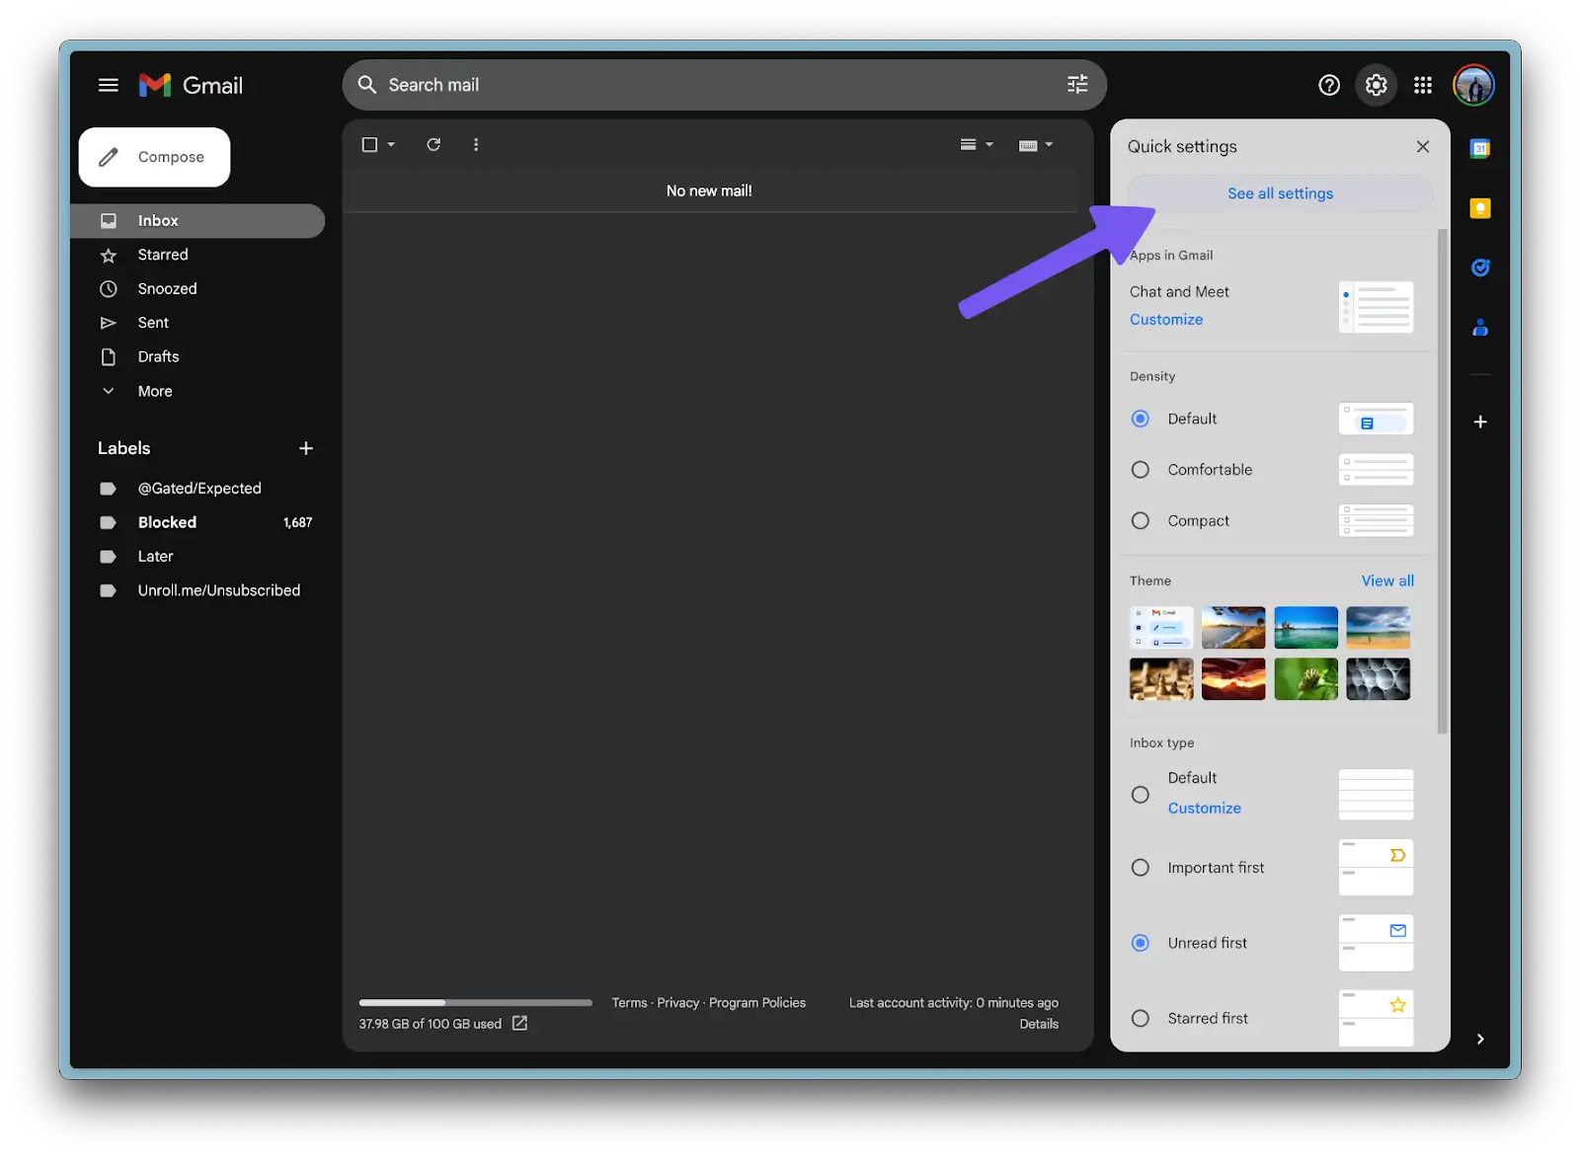This screenshot has width=1580, height=1158.
Task: Open Google Keep side panel
Action: (x=1479, y=208)
